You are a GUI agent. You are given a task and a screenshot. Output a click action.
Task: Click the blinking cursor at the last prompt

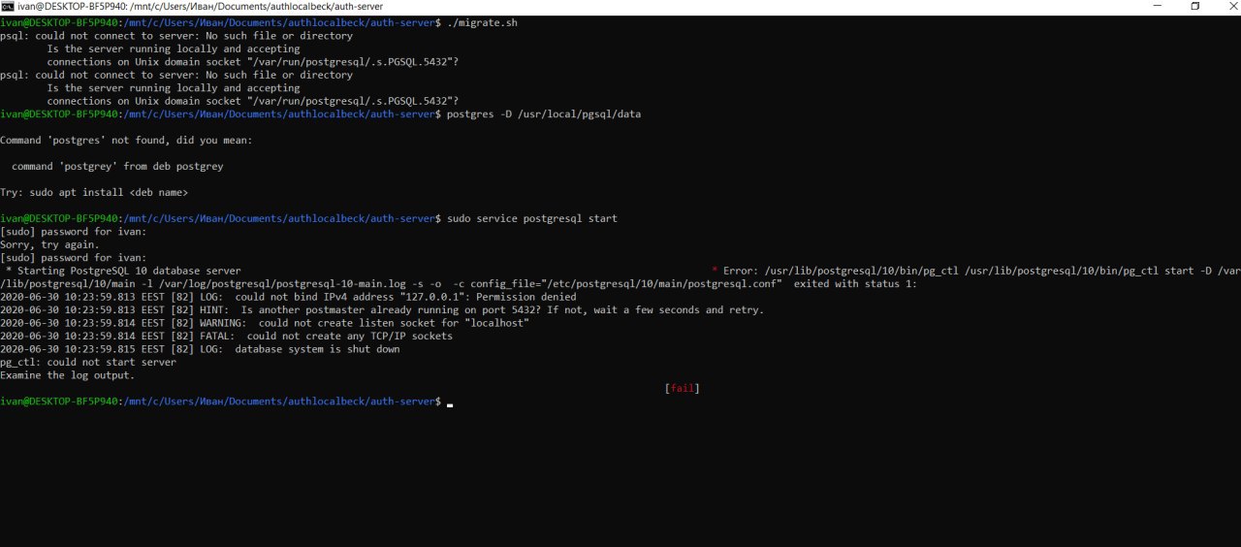450,403
